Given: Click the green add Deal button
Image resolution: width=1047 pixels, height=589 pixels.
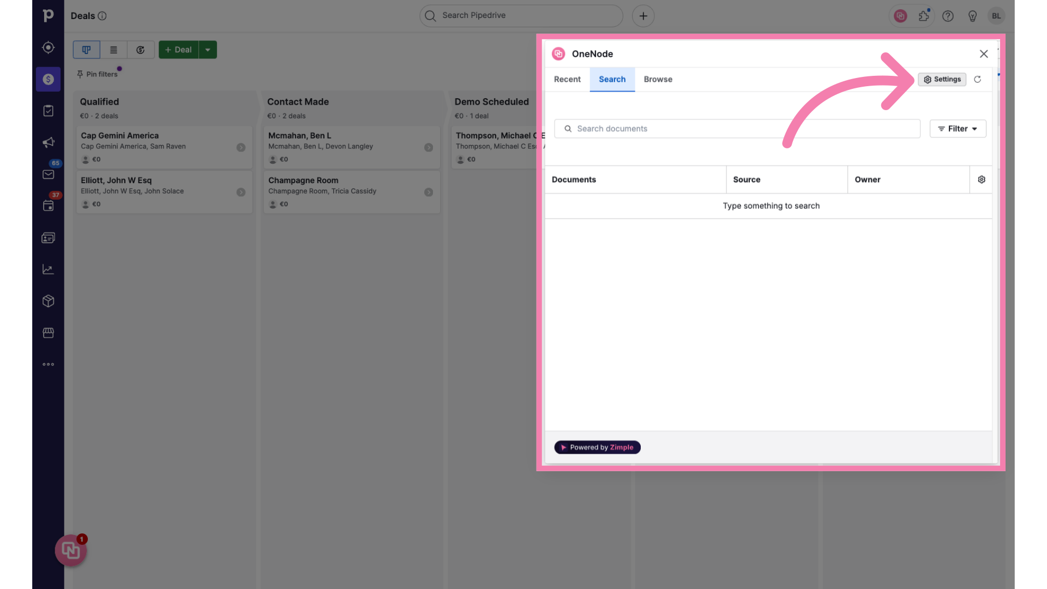Looking at the screenshot, I should coord(178,50).
